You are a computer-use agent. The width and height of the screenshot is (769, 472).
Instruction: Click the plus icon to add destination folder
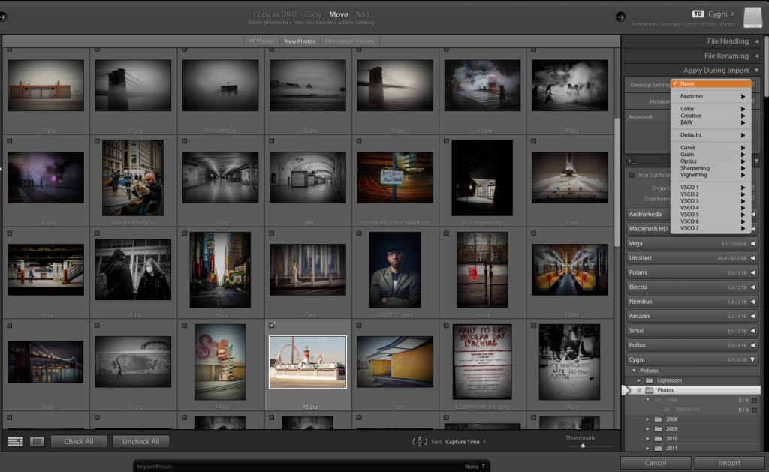[630, 161]
